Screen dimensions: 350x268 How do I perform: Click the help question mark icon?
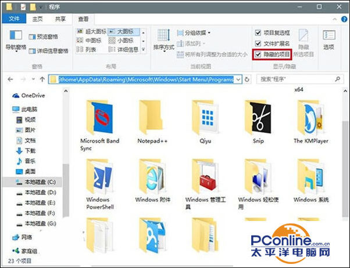tap(344, 19)
